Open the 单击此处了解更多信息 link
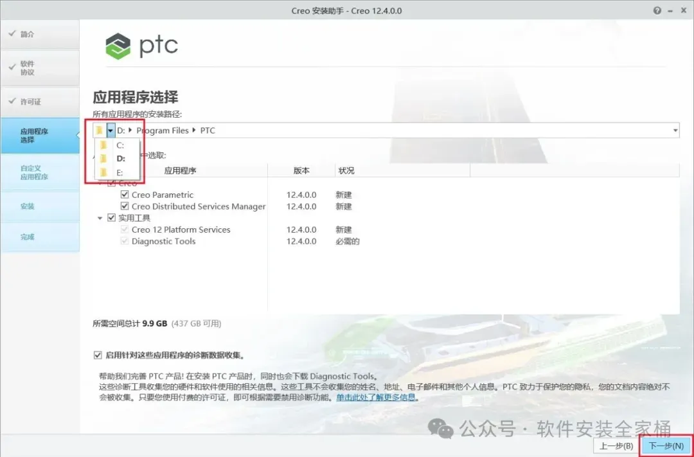694x457 pixels. click(x=376, y=397)
